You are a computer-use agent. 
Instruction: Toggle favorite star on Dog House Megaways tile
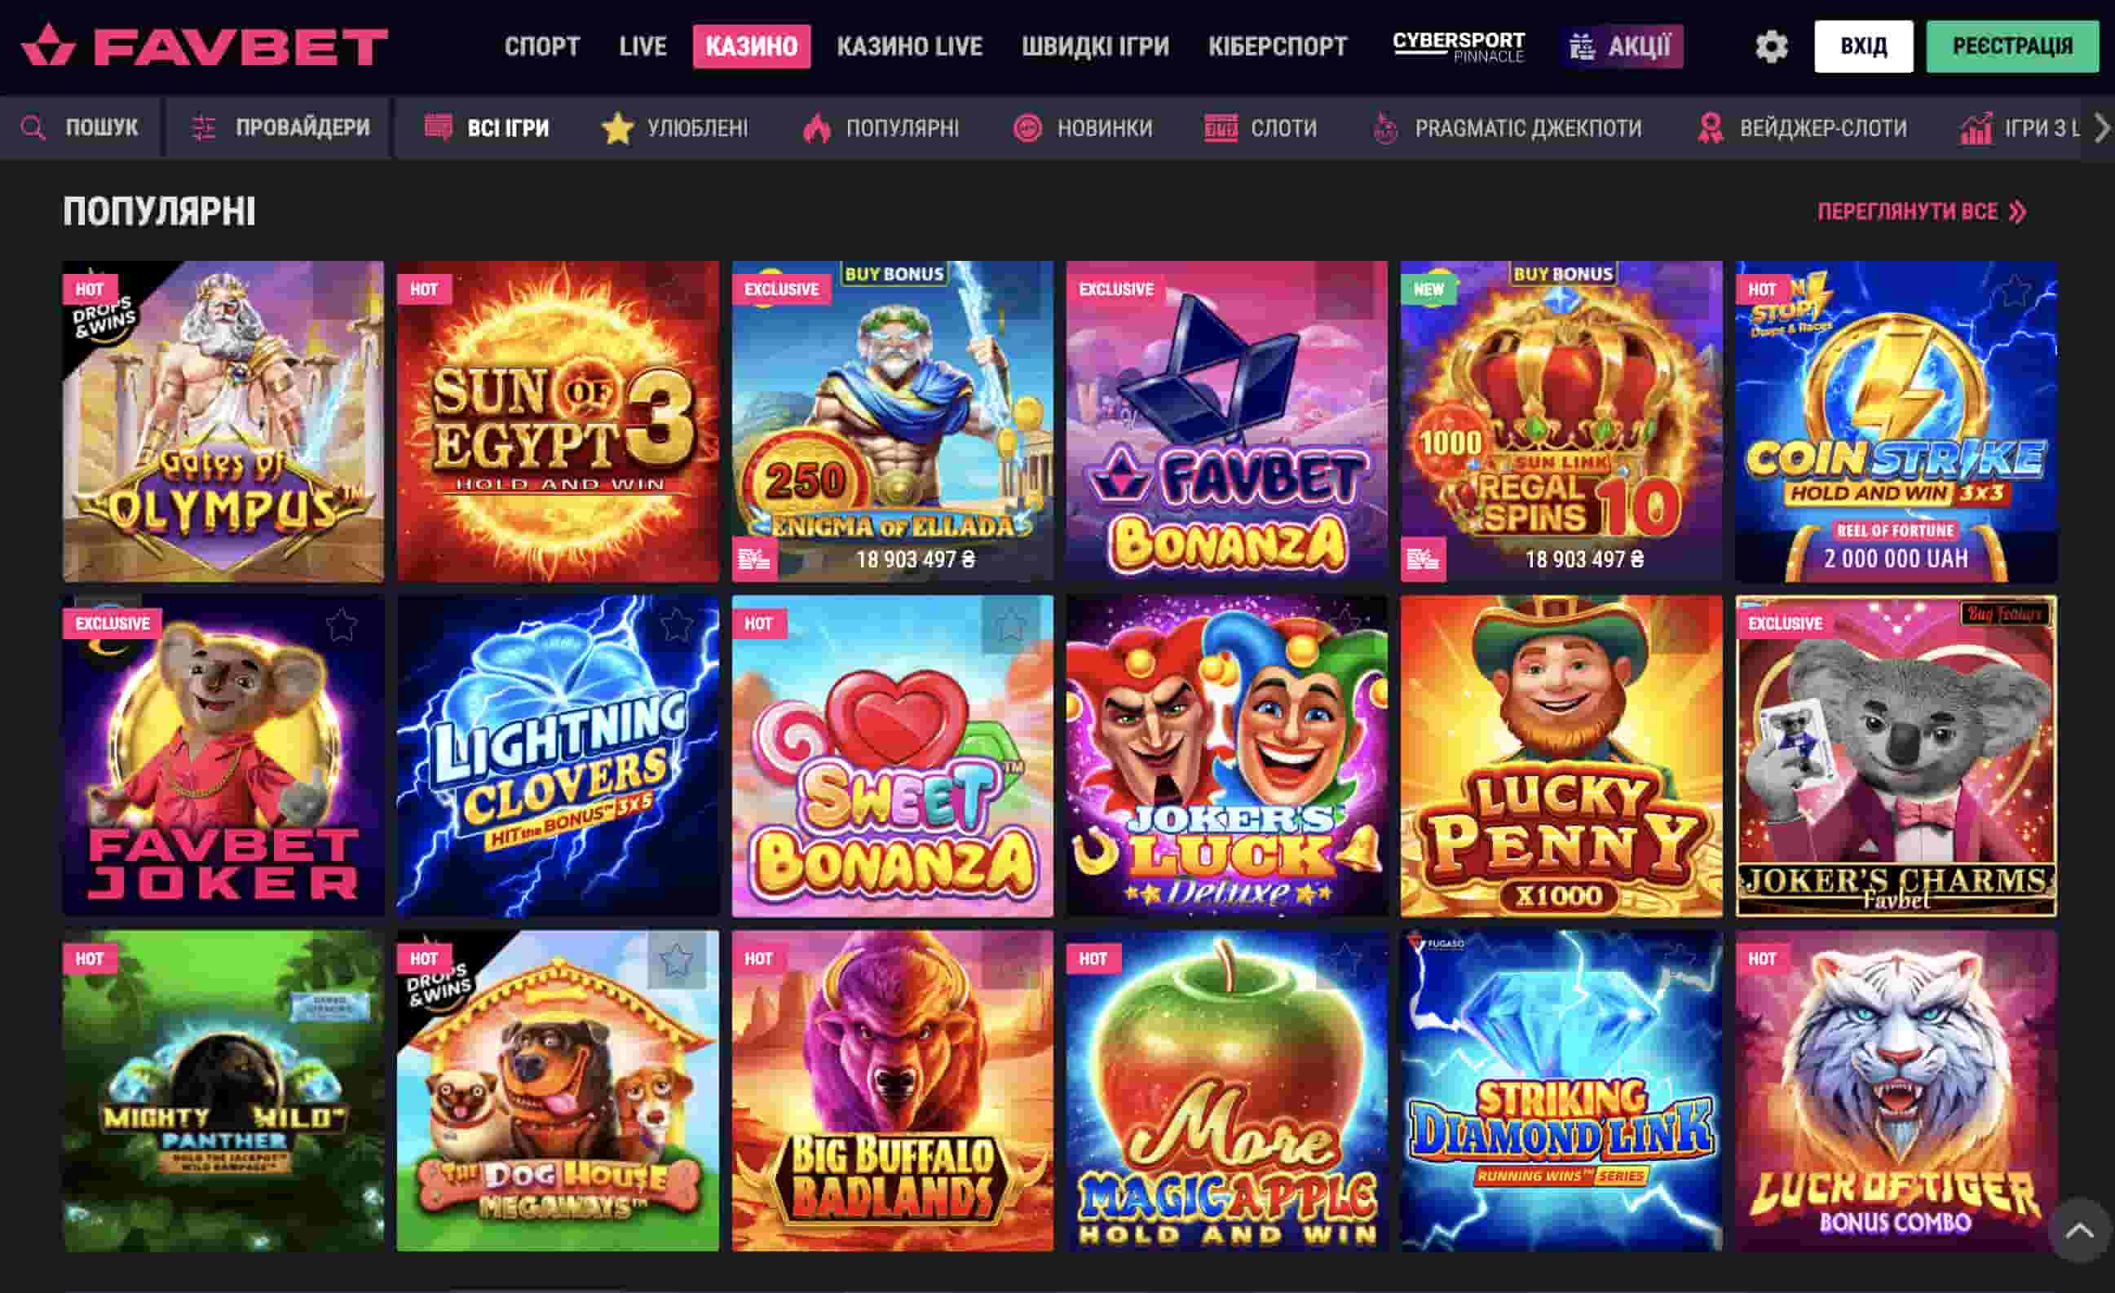(677, 960)
